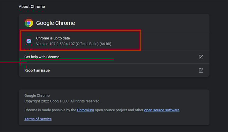Image resolution: width=228 pixels, height=132 pixels.
Task: Click the "Chrome is made possible by" text
Action: click(50, 110)
